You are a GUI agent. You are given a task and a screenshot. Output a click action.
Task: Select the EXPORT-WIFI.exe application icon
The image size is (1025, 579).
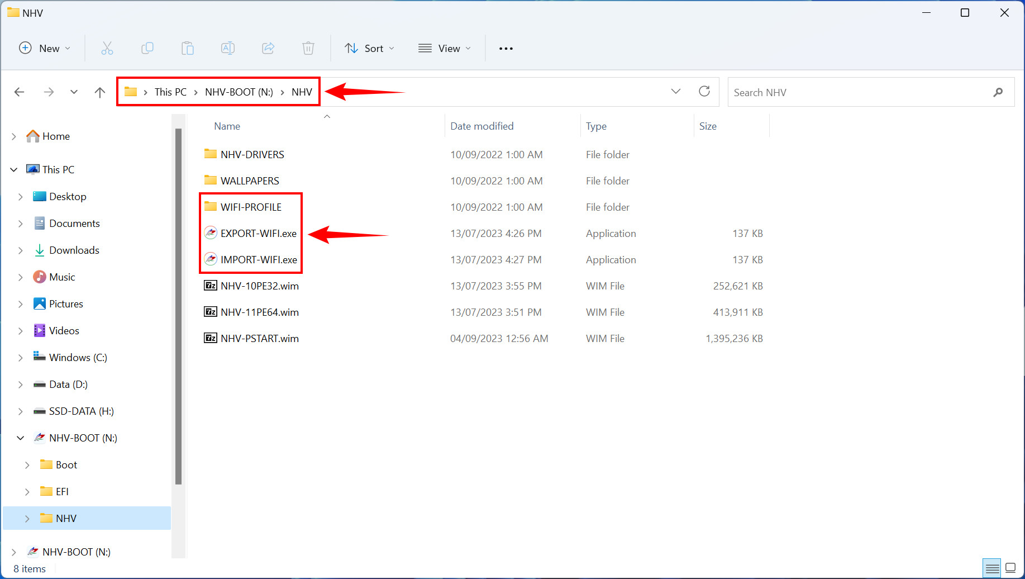pos(211,233)
